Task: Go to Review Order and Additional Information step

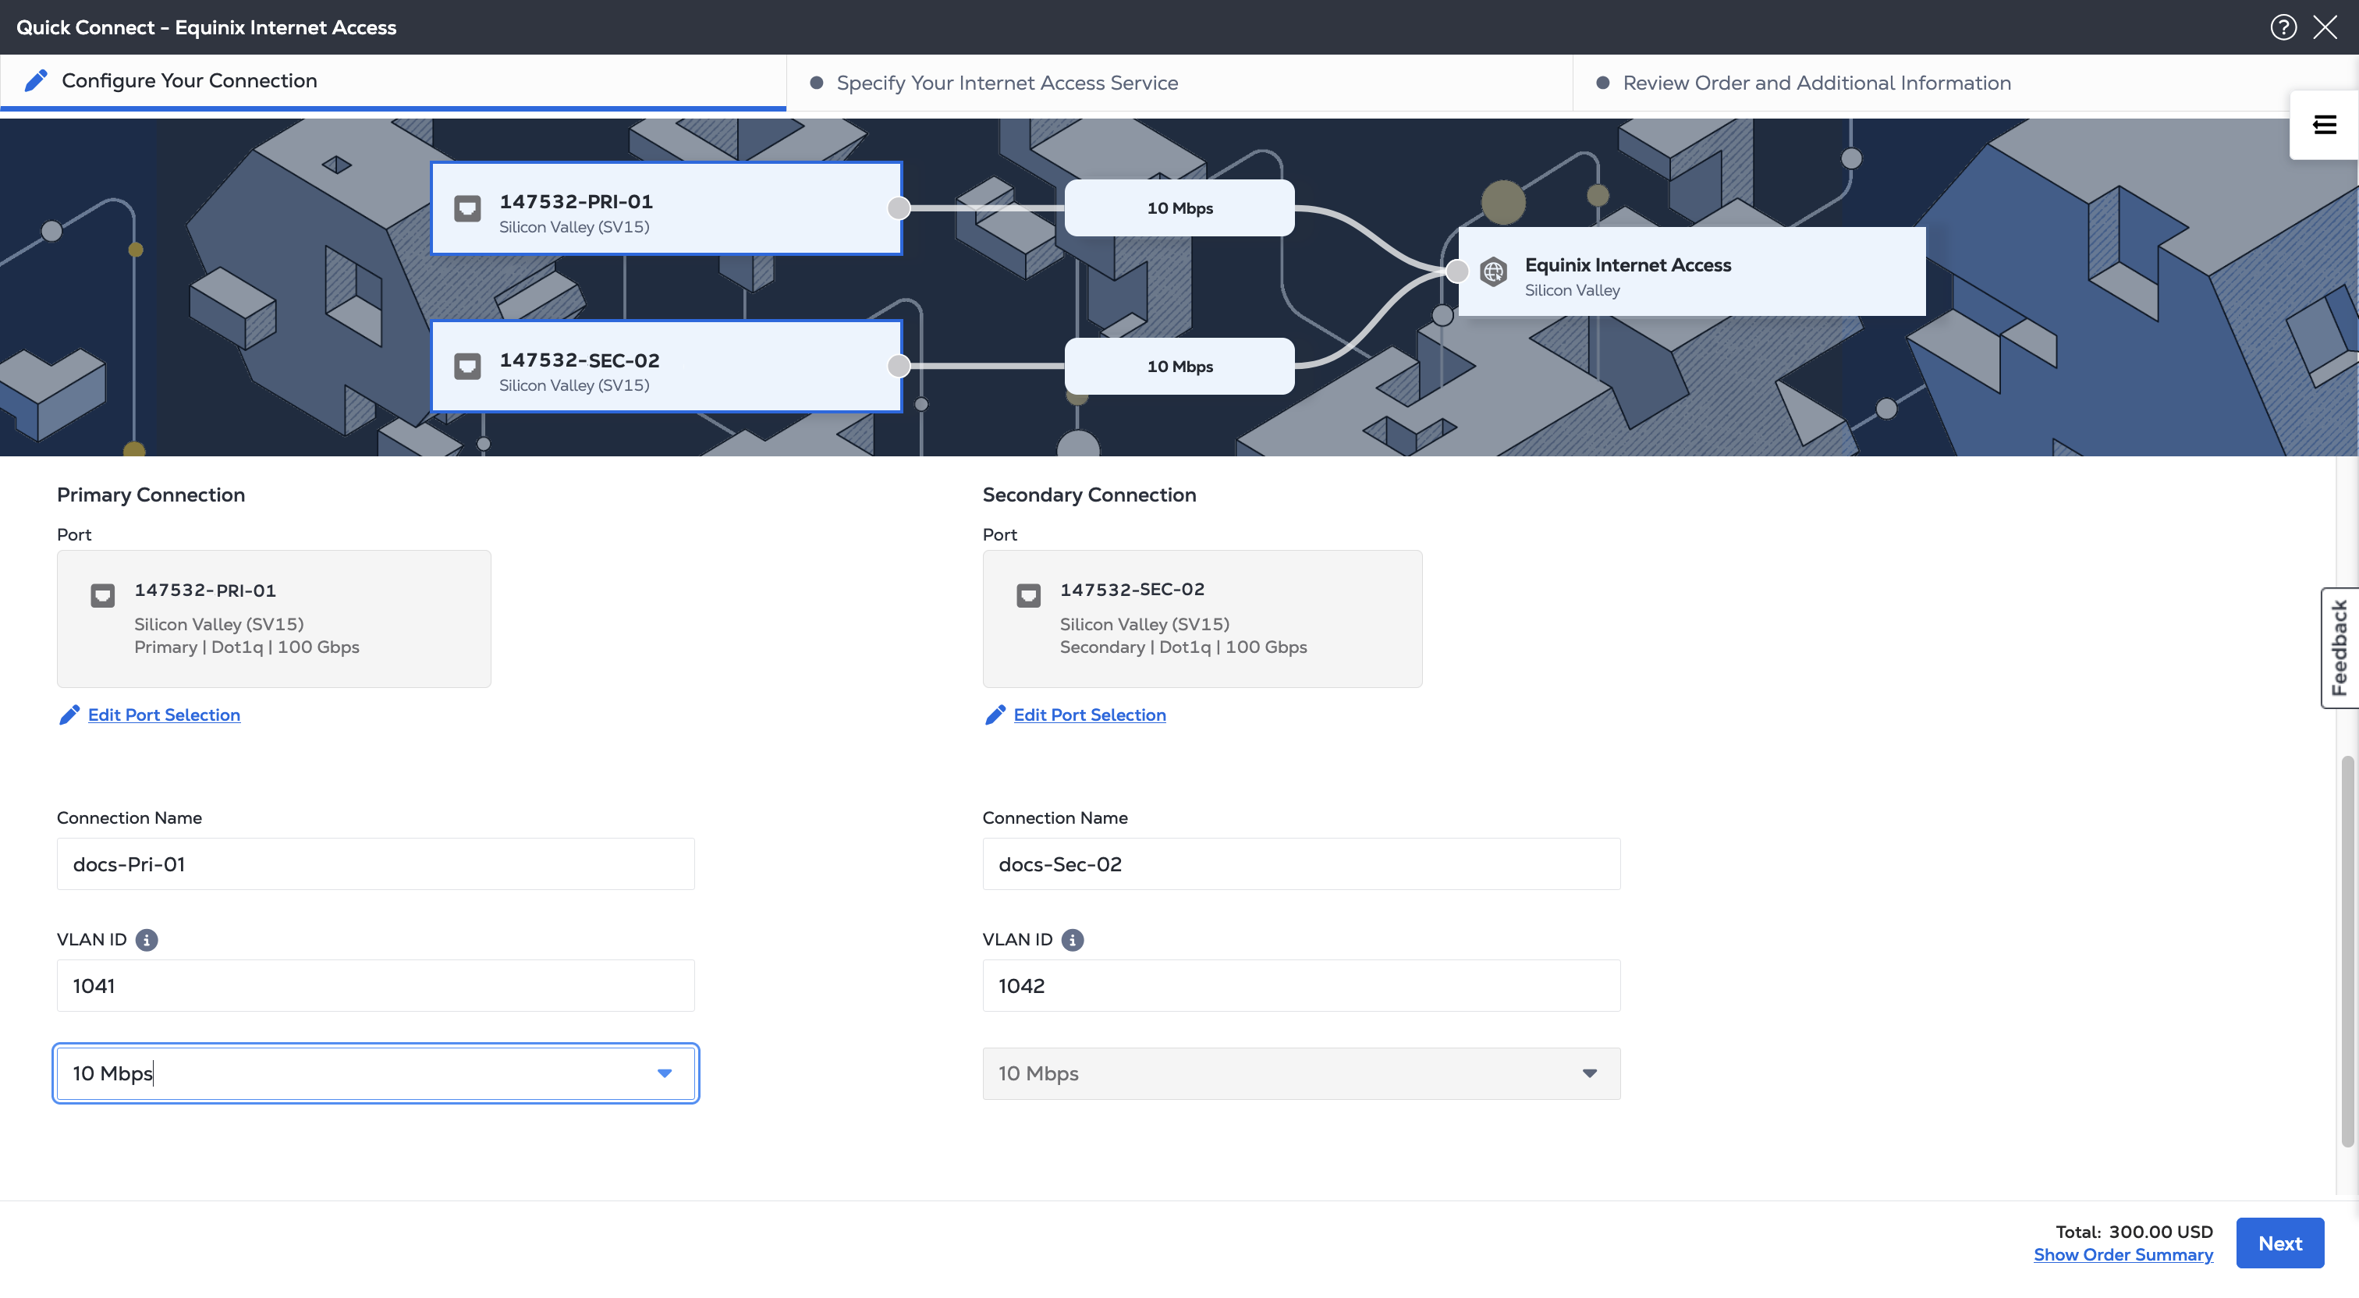Action: (x=1816, y=83)
